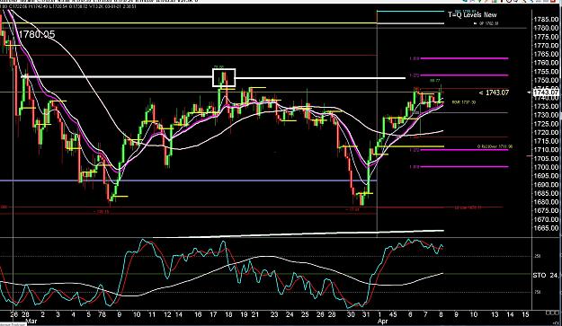The image size is (562, 326).
Task: Select the 1670.00 price axis label
Action: 546,219
